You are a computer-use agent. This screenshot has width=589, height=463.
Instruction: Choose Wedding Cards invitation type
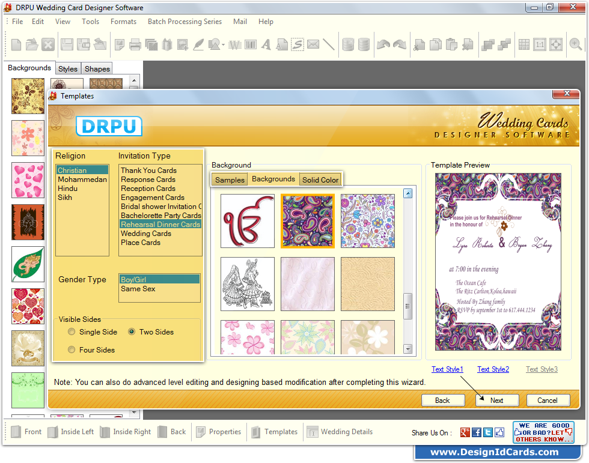(160, 234)
